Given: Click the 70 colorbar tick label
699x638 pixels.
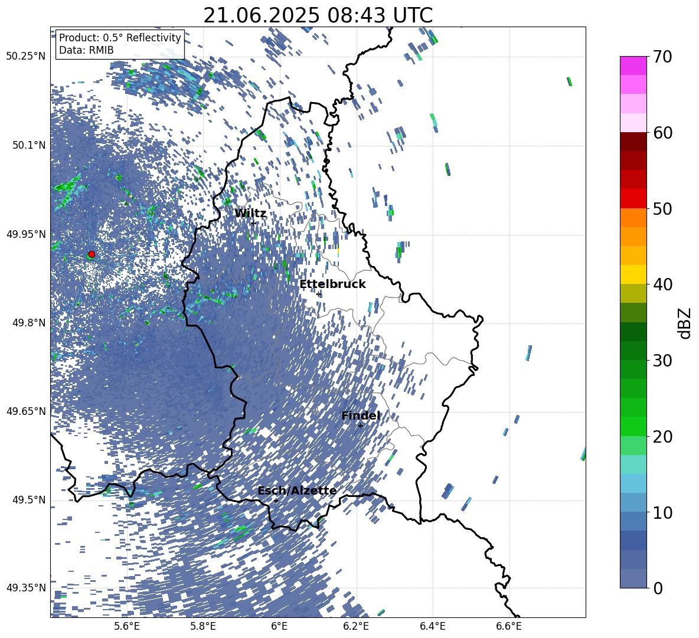Looking at the screenshot, I should 662,57.
